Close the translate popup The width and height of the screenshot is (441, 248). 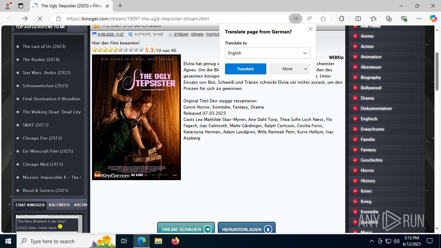[310, 29]
